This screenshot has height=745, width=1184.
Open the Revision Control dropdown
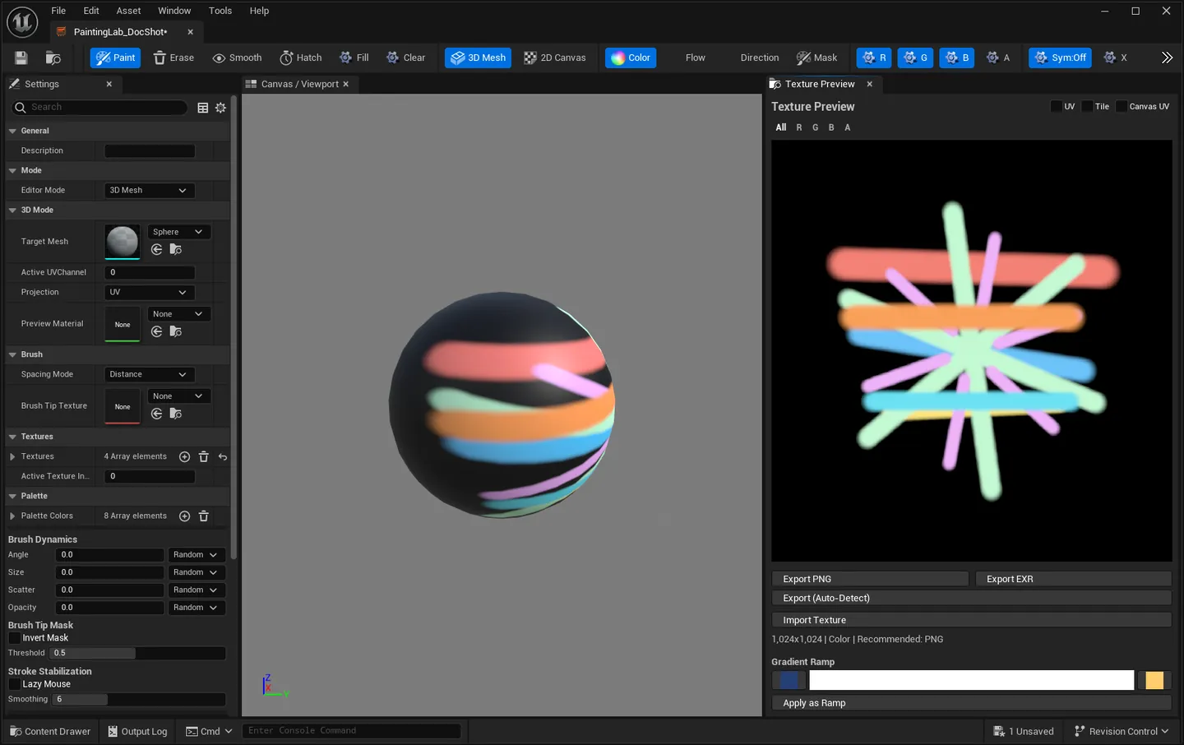[x=1122, y=731]
